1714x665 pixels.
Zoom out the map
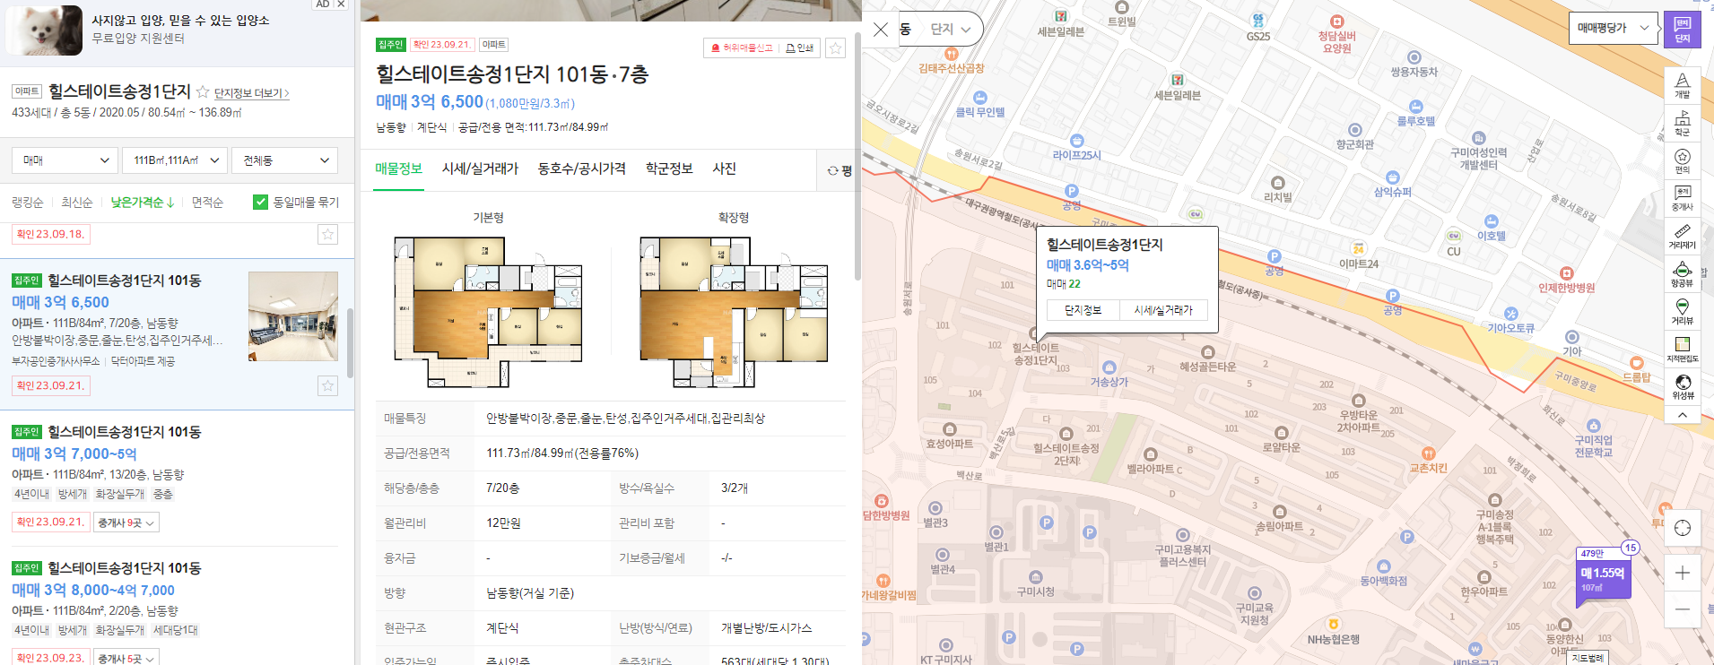tap(1682, 609)
